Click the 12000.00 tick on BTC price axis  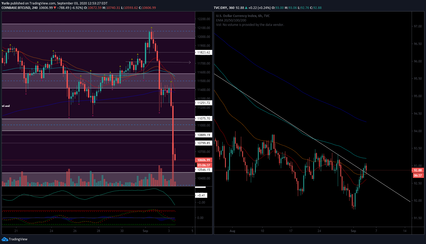204,37
